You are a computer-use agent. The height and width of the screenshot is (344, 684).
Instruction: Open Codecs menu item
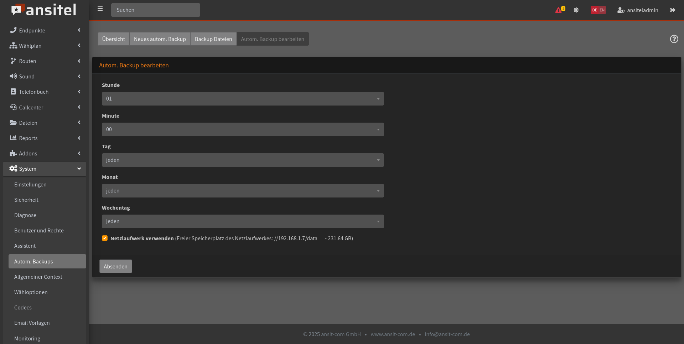point(47,307)
